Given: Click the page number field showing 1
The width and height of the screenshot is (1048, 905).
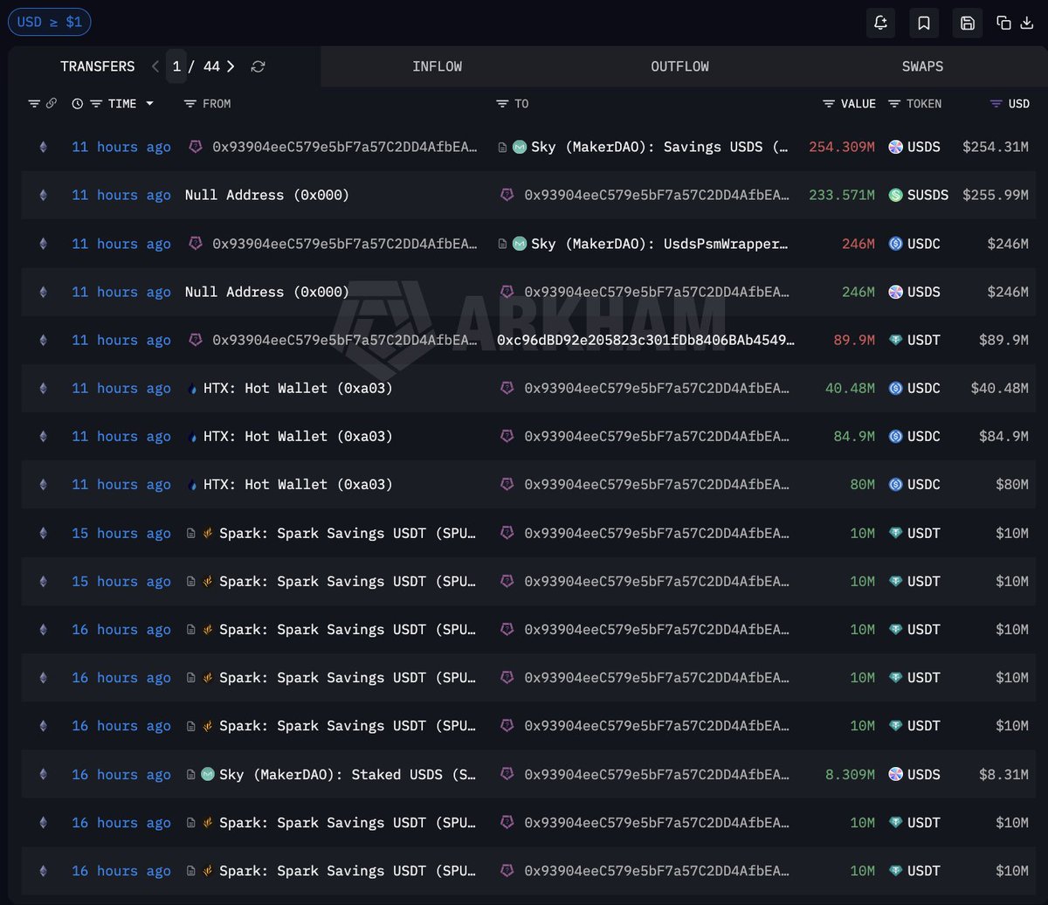Looking at the screenshot, I should click(176, 66).
